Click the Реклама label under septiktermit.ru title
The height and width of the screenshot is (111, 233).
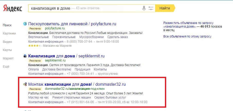[35, 61]
